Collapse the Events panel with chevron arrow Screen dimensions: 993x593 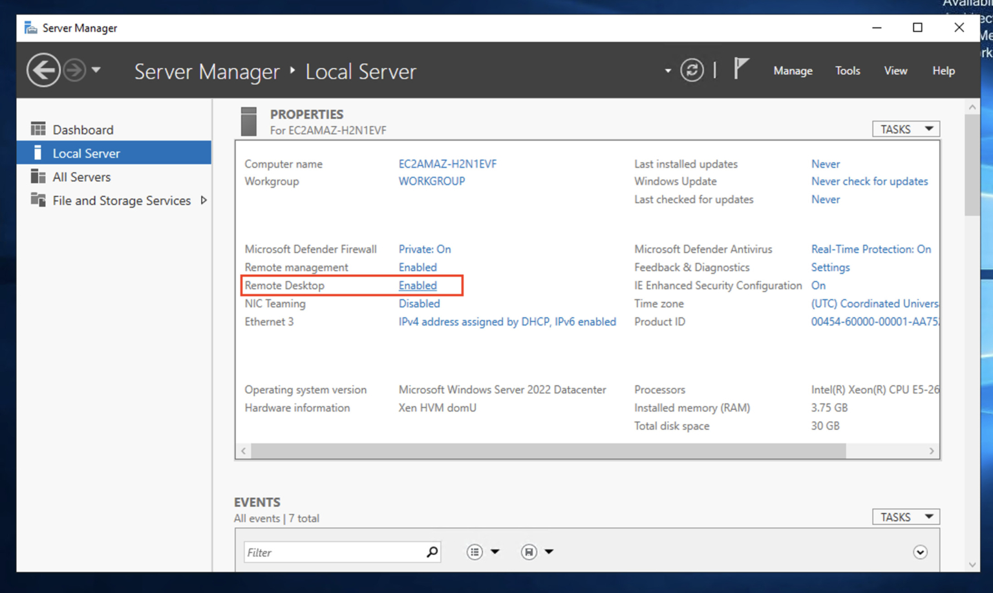tap(920, 552)
